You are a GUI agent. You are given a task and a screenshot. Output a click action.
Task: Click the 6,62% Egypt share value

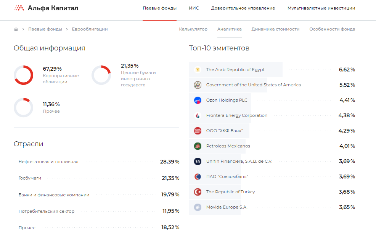click(347, 70)
